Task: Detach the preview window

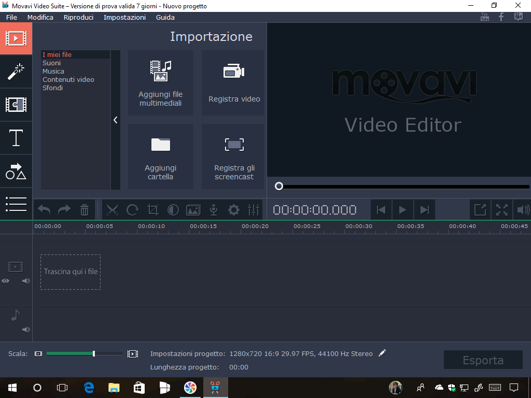Action: coord(480,210)
